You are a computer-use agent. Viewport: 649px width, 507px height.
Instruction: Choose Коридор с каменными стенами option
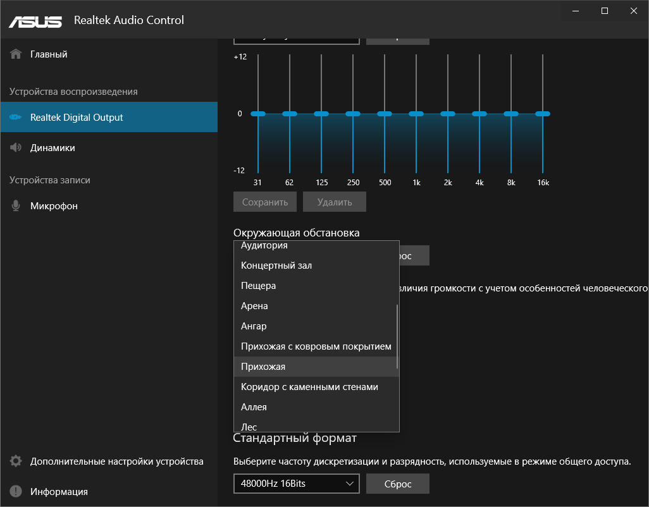317,387
